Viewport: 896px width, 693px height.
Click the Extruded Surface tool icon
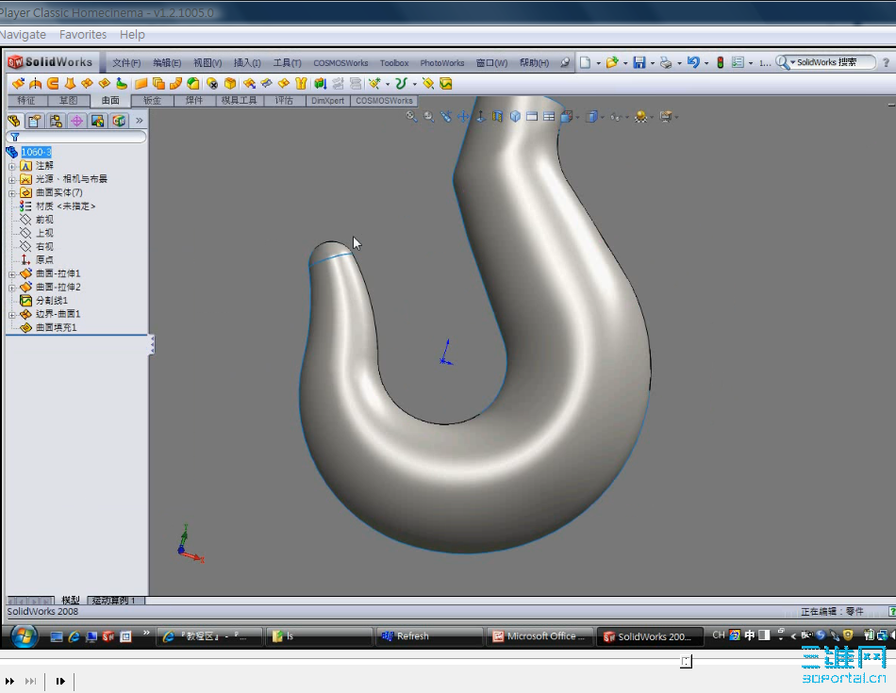pyautogui.click(x=18, y=83)
